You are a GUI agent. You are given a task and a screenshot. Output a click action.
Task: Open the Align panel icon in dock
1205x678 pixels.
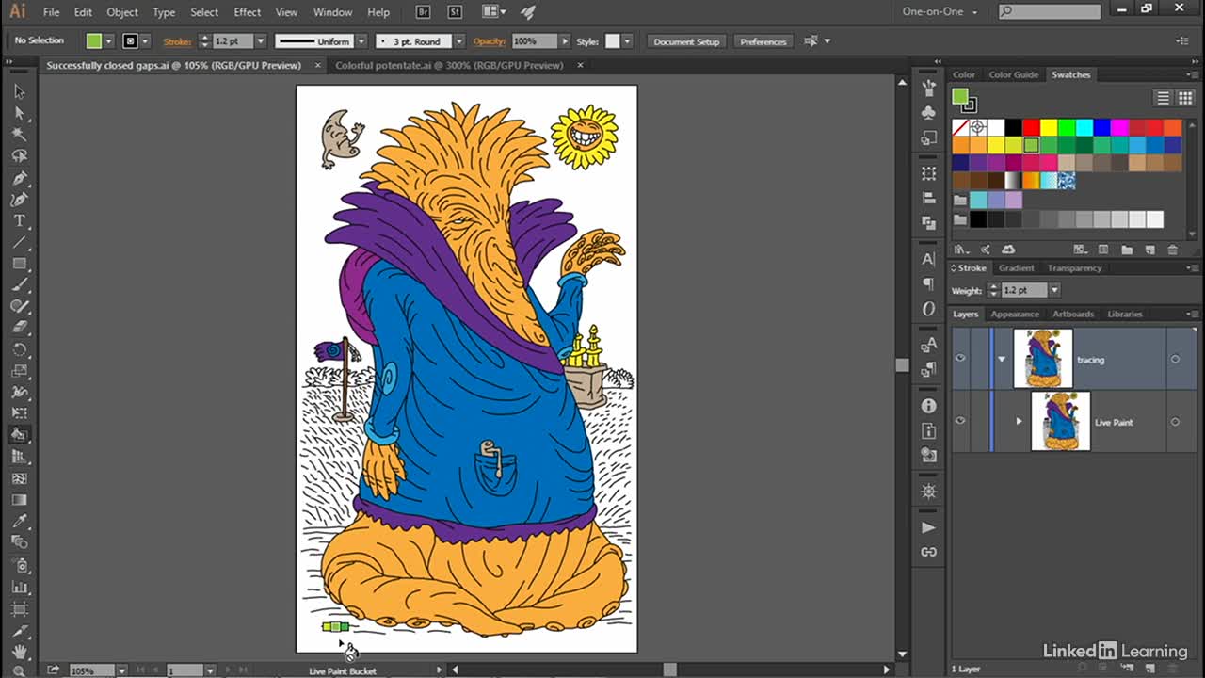coord(929,199)
